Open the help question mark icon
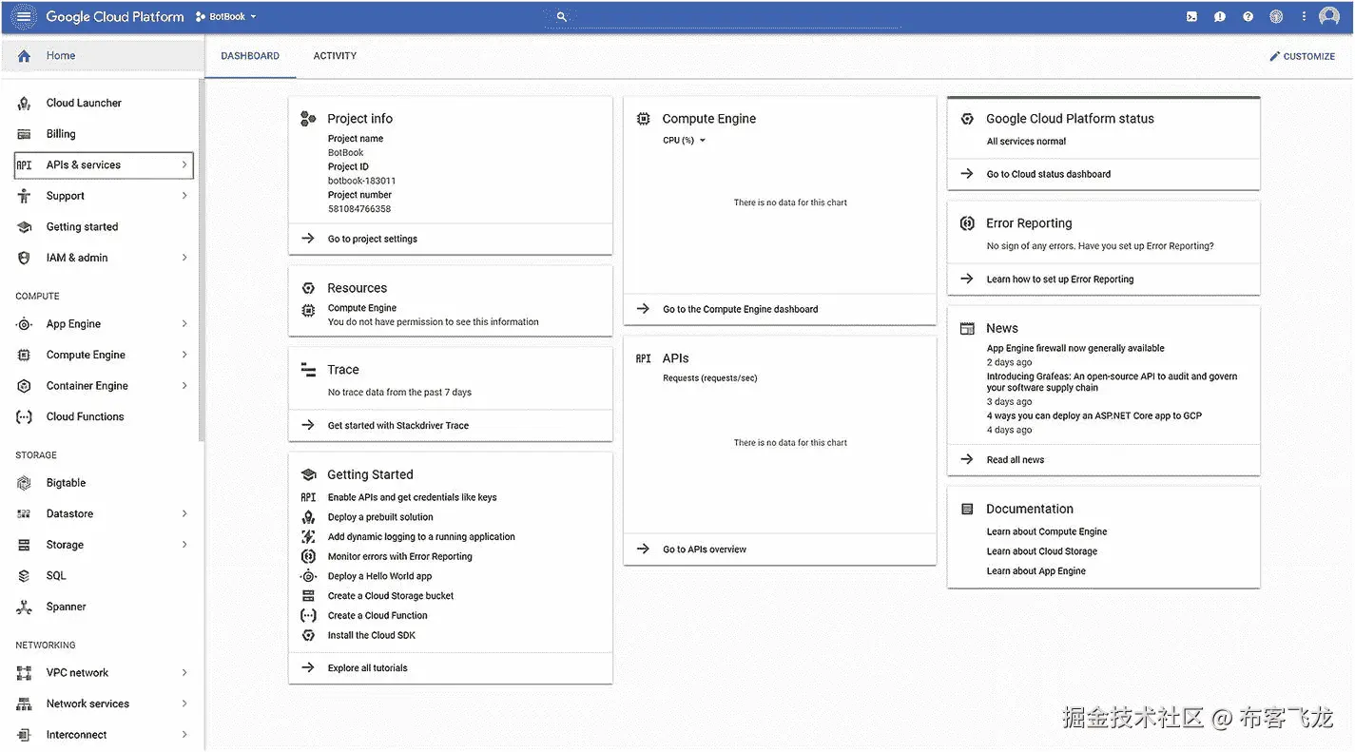The width and height of the screenshot is (1355, 752). pos(1249,17)
